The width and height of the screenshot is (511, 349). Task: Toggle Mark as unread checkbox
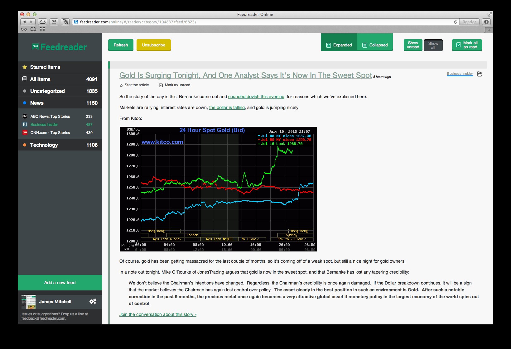[161, 85]
